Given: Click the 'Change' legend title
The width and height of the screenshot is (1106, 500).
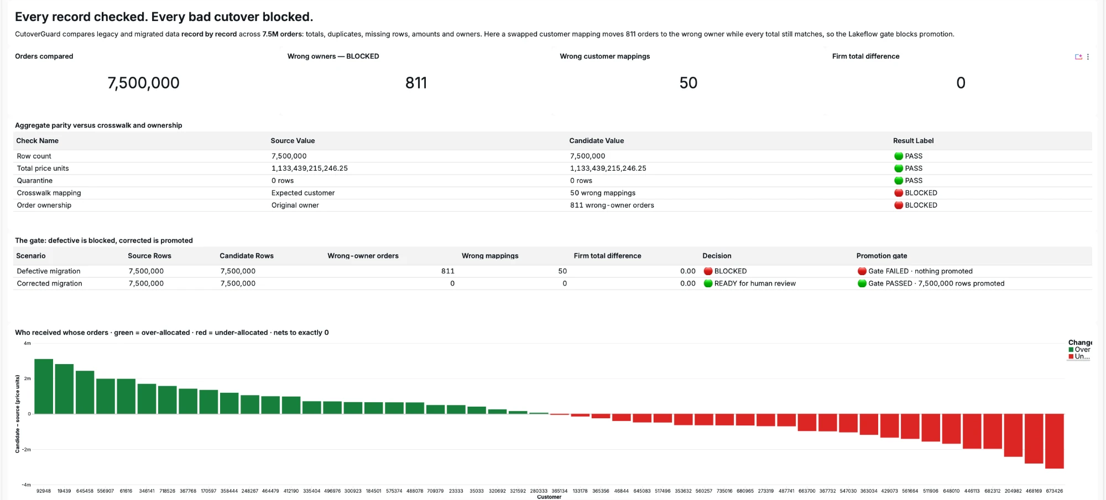Looking at the screenshot, I should [1080, 343].
